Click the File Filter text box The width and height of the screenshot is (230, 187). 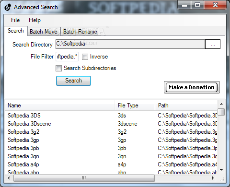67,57
